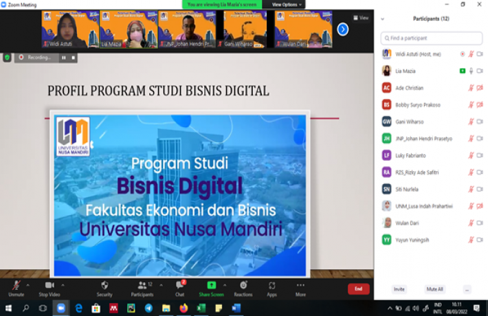Select participant Luky Fabrianto in the list

pyautogui.click(x=432, y=155)
